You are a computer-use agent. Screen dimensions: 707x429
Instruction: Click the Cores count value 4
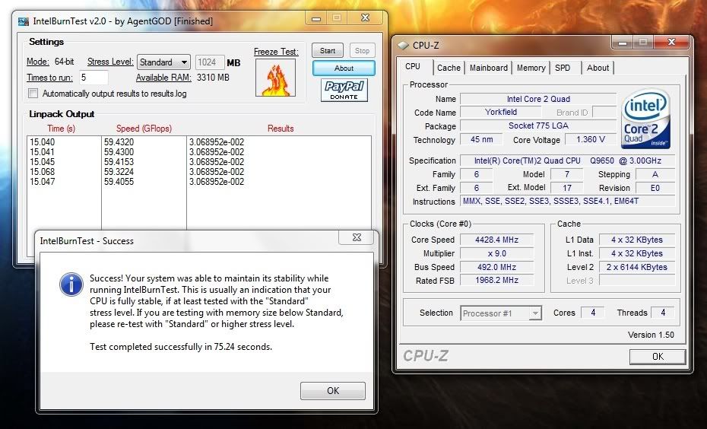(593, 313)
